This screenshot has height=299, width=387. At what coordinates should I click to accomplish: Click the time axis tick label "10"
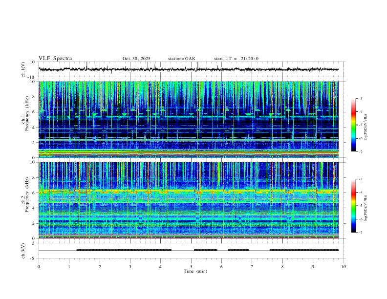coord(344,267)
